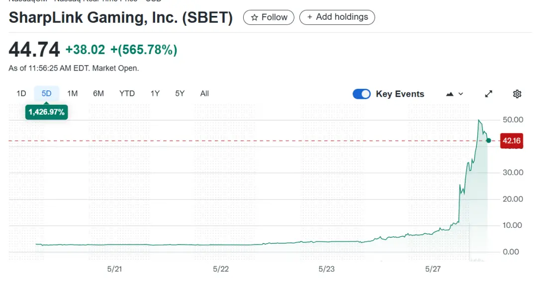537x281 pixels.
Task: Switch chart to 1M range
Action: click(x=73, y=93)
